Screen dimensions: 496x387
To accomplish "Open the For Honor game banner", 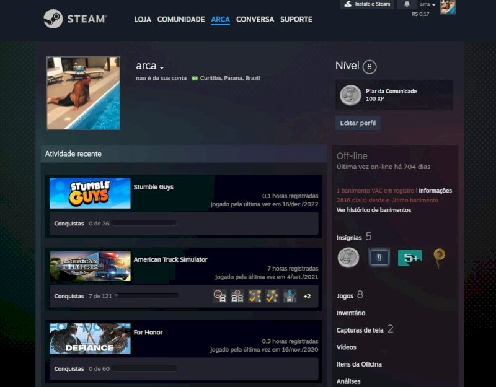I will click(x=90, y=339).
